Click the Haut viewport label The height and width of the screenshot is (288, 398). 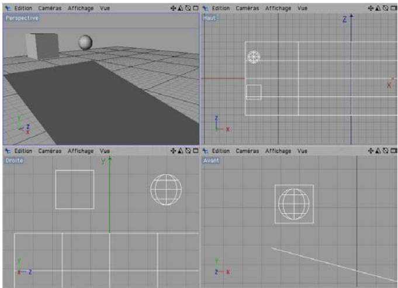209,18
